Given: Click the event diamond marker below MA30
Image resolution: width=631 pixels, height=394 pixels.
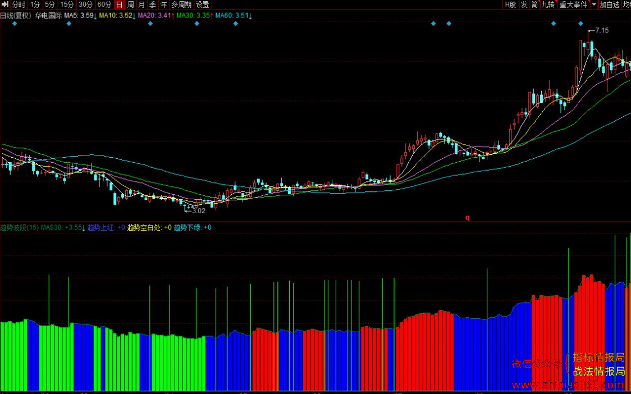Looking at the screenshot, I should click(197, 24).
